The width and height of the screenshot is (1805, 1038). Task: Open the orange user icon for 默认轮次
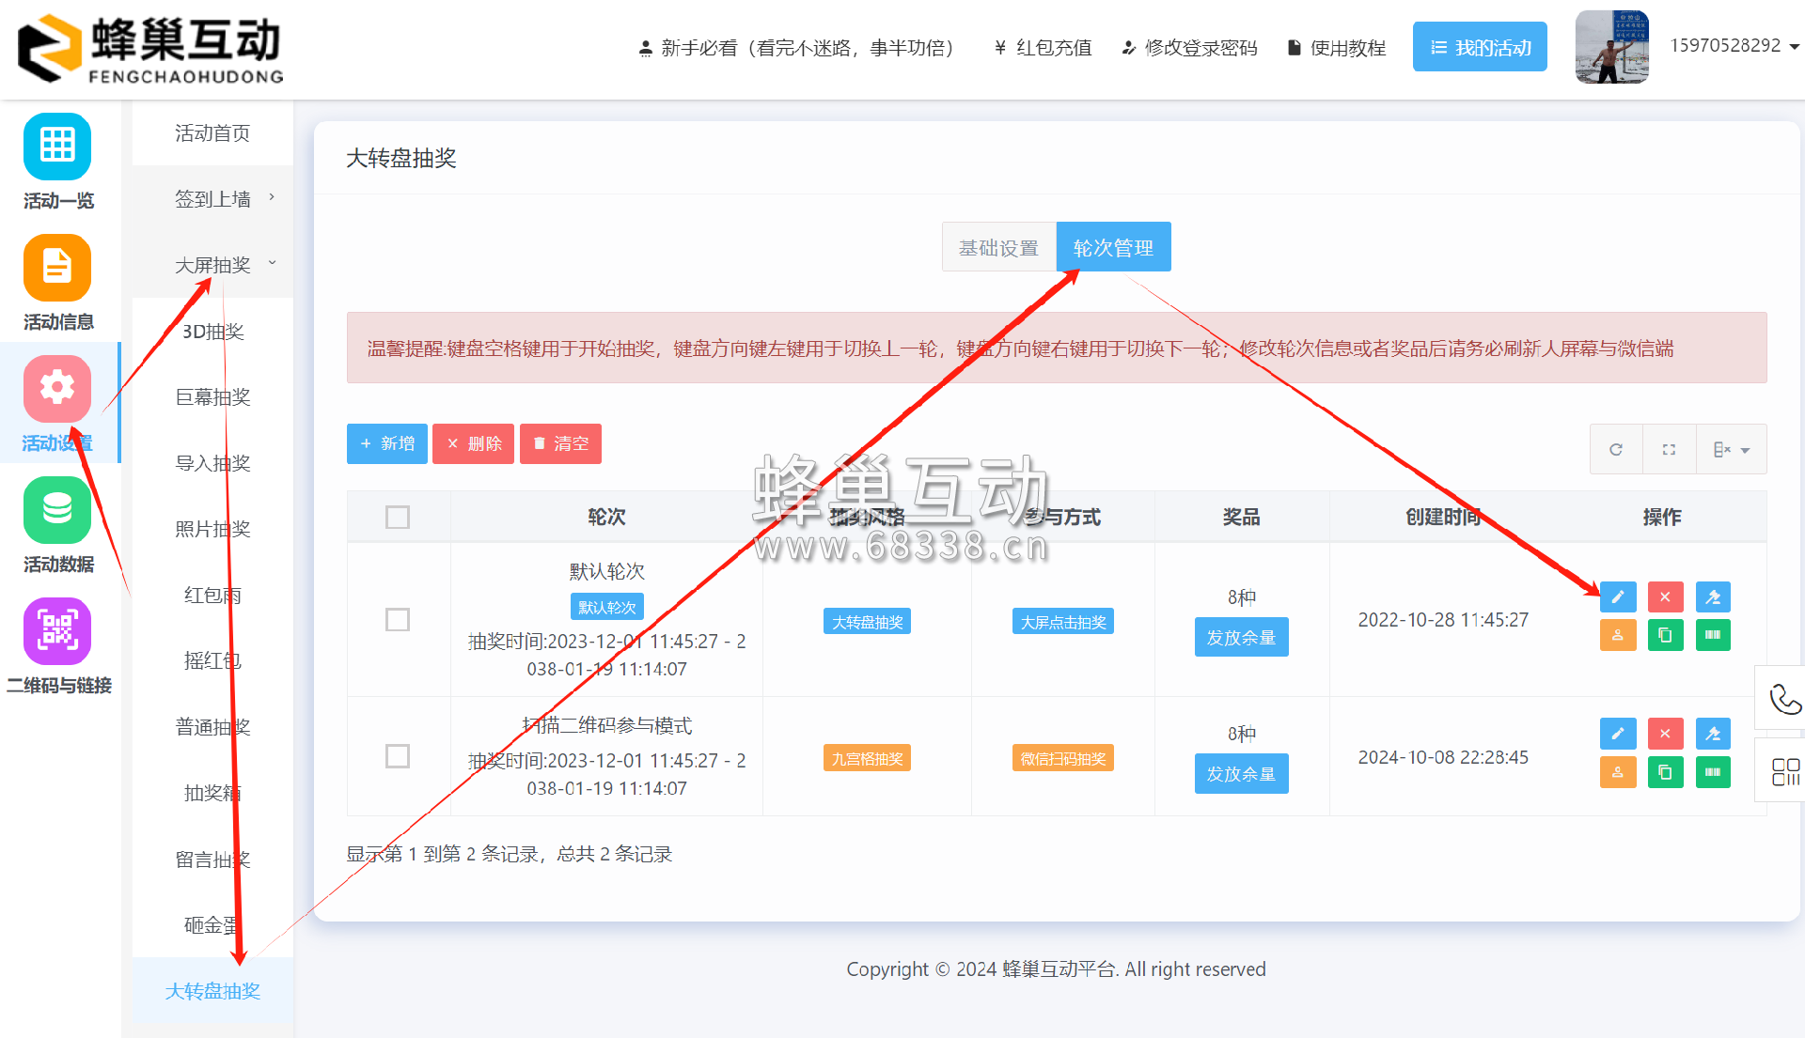1618,635
